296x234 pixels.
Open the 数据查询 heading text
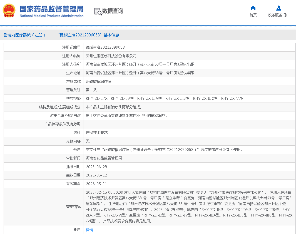click(113, 11)
